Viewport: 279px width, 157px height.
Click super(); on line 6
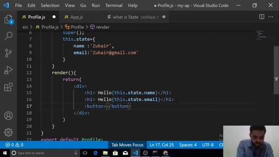point(73,33)
